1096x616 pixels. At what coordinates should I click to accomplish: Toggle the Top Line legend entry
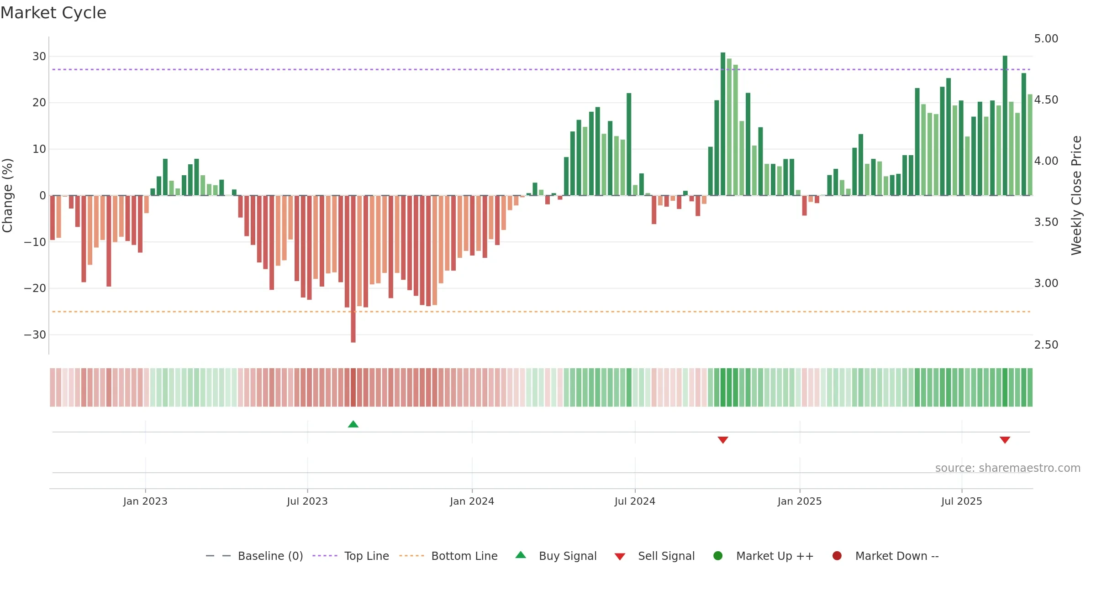tap(351, 556)
